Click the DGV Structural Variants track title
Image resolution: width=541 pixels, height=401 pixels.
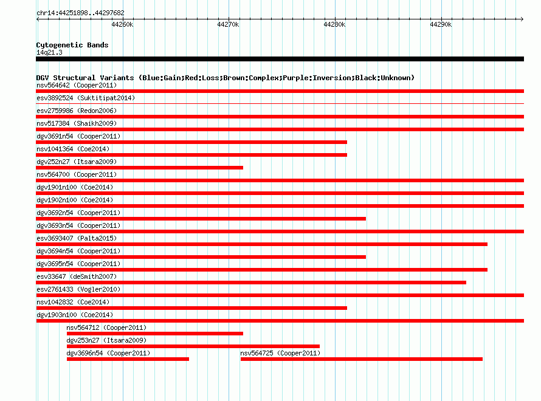[x=226, y=78]
